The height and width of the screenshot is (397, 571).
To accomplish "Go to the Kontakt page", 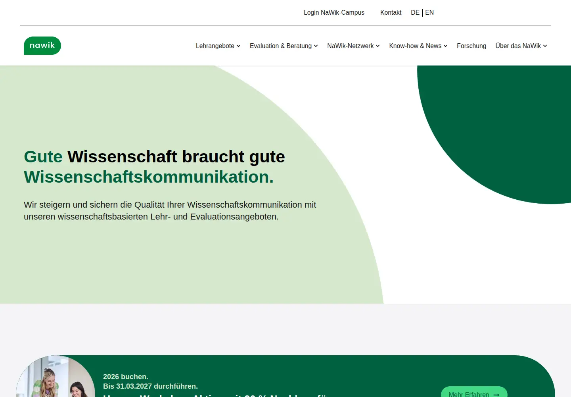I will pos(391,13).
